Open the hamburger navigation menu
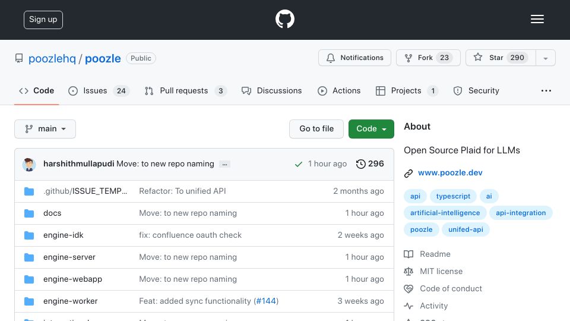Viewport: 570px width, 321px height. tap(537, 19)
